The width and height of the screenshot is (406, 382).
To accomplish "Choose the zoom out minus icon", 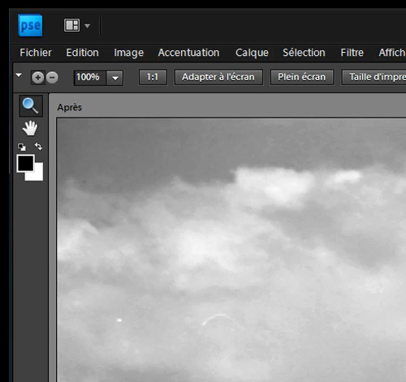I will pos(52,78).
